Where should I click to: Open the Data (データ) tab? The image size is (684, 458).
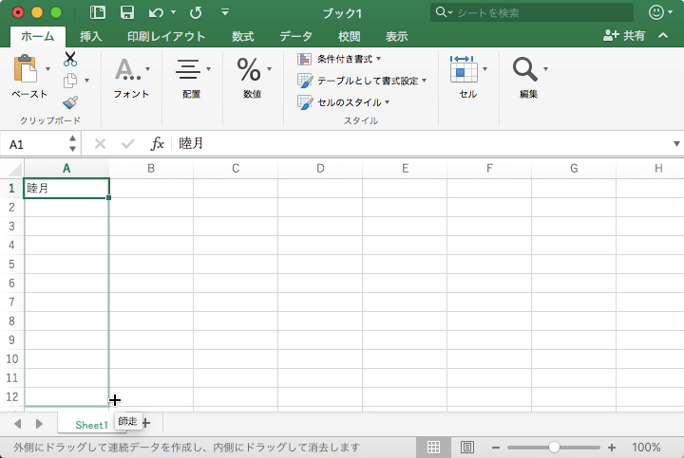pyautogui.click(x=295, y=36)
